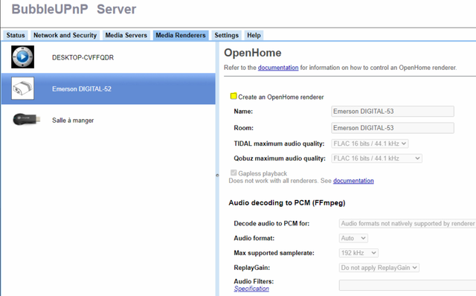This screenshot has height=296, width=476.
Task: Click the DESKTOP-CVFFQDR media player icon
Action: [x=23, y=57]
